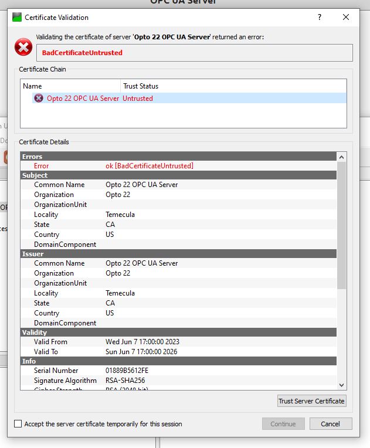The height and width of the screenshot is (448, 370).
Task: Click the Name column header
Action: [70, 86]
